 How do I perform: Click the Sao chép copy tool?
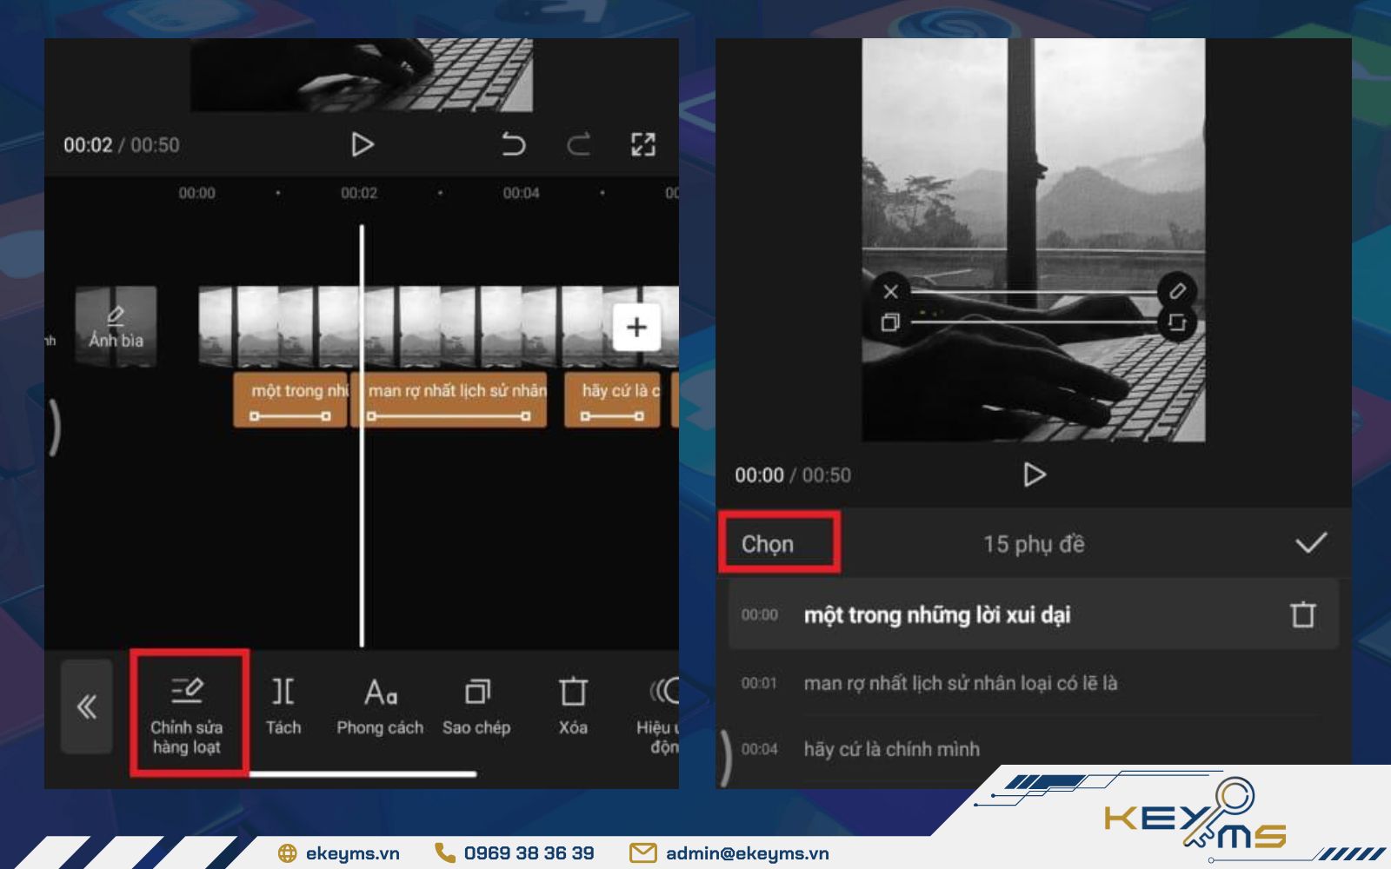(476, 707)
